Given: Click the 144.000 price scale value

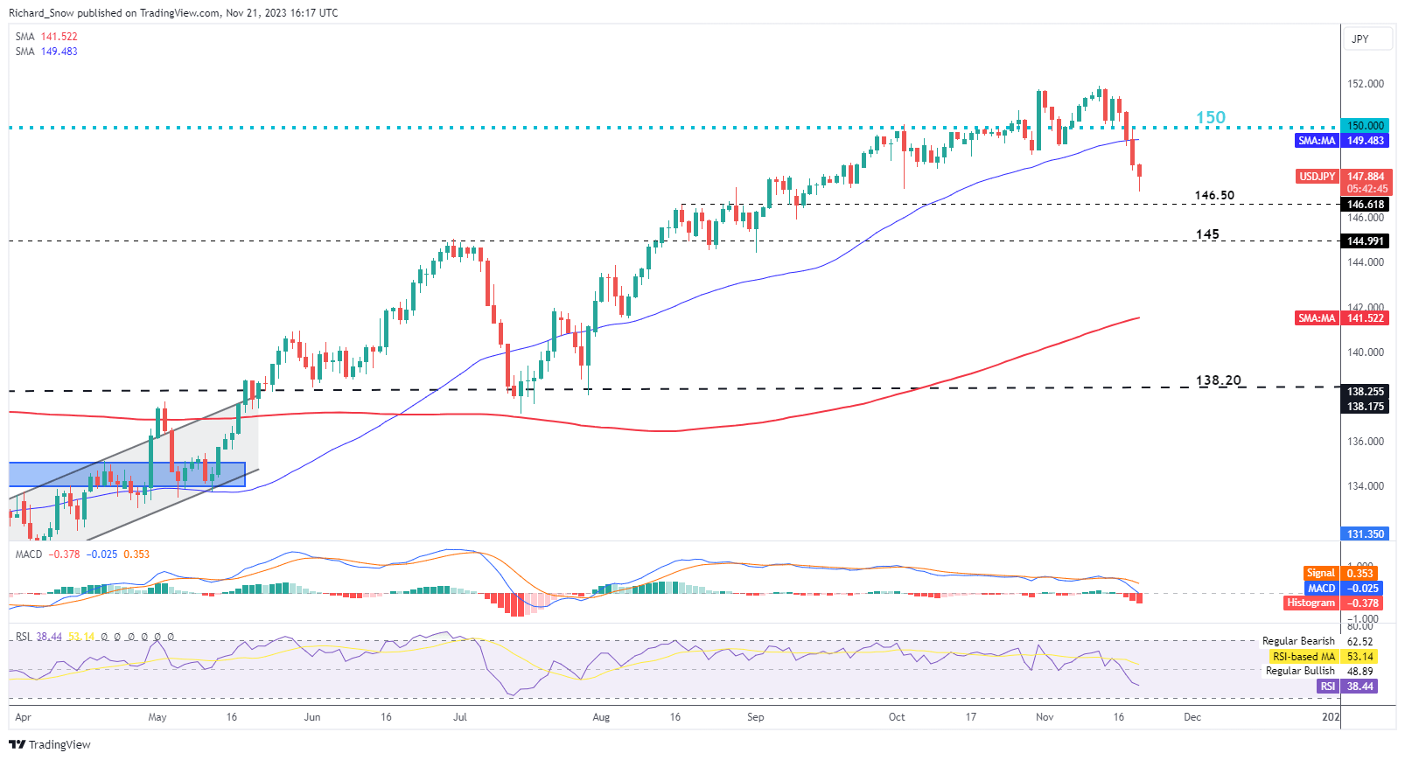Looking at the screenshot, I should click(1366, 262).
